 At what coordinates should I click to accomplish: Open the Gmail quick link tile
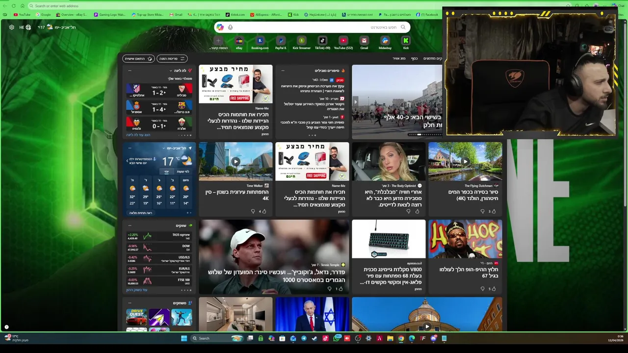pos(364,43)
